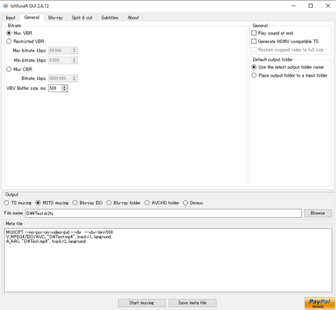The height and width of the screenshot is (310, 336).
Task: Show the About tab
Action: pyautogui.click(x=133, y=17)
